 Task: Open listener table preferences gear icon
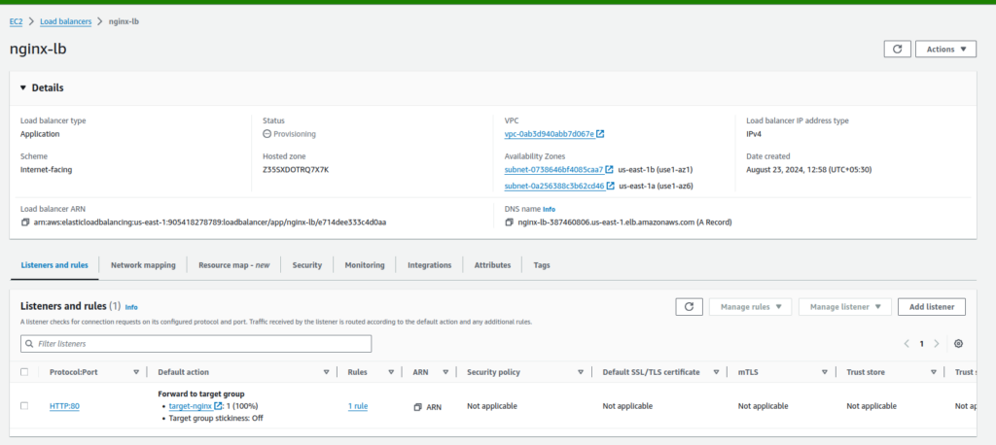[x=958, y=344]
